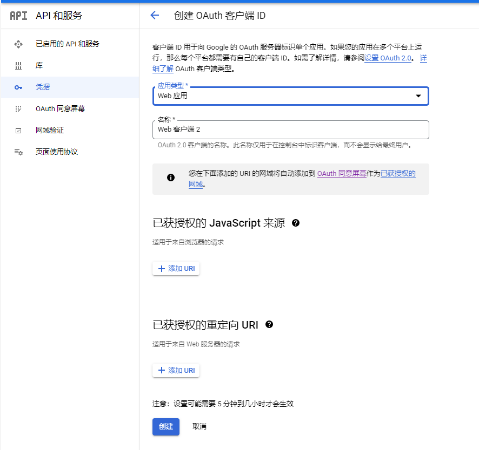This screenshot has width=479, height=450.
Task: Open help for authorized JavaScript origins
Action: (296, 223)
